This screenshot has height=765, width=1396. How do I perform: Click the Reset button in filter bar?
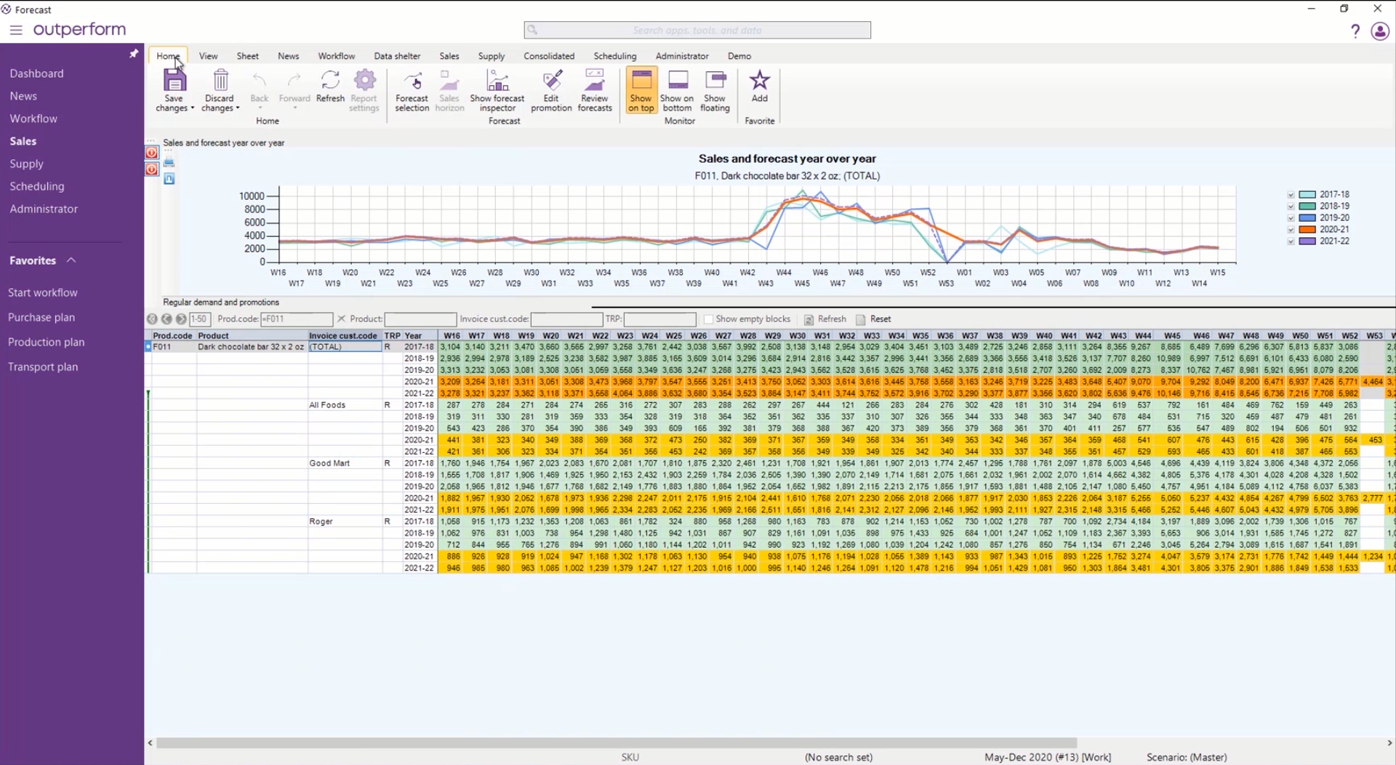[x=873, y=319]
